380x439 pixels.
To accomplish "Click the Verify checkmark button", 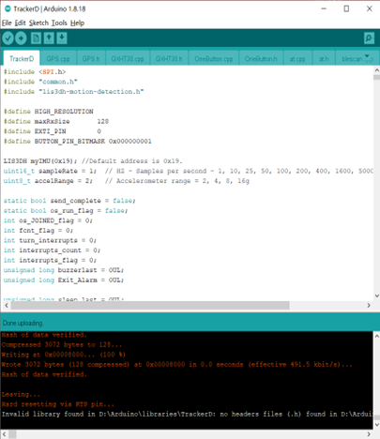I will [8, 38].
